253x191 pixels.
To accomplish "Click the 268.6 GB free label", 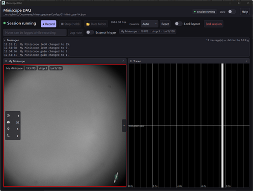I will [118, 22].
